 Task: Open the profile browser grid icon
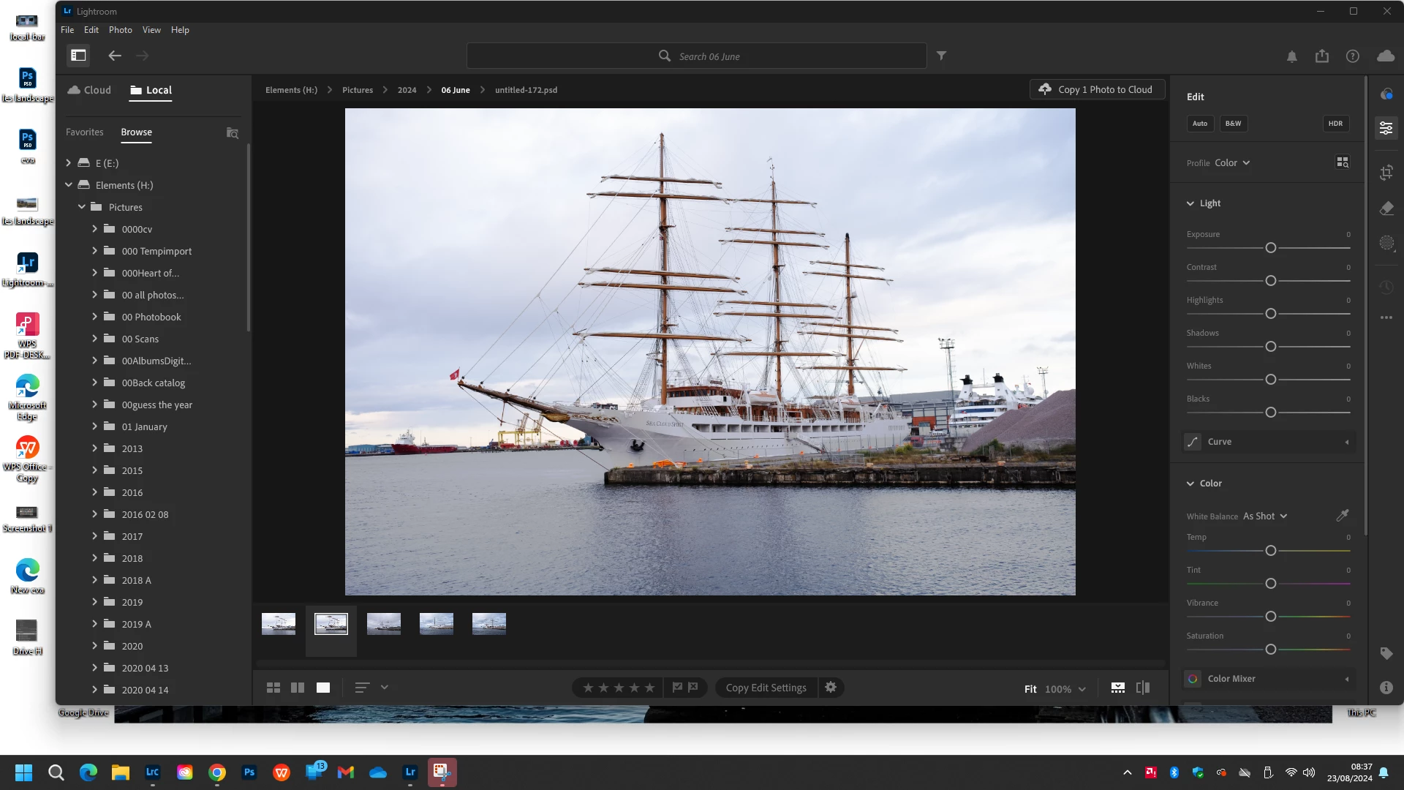(x=1343, y=162)
